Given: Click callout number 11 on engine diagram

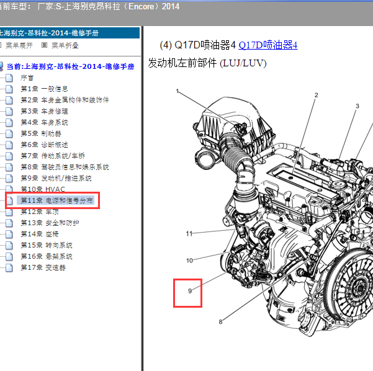Looking at the screenshot, I should point(189,234).
